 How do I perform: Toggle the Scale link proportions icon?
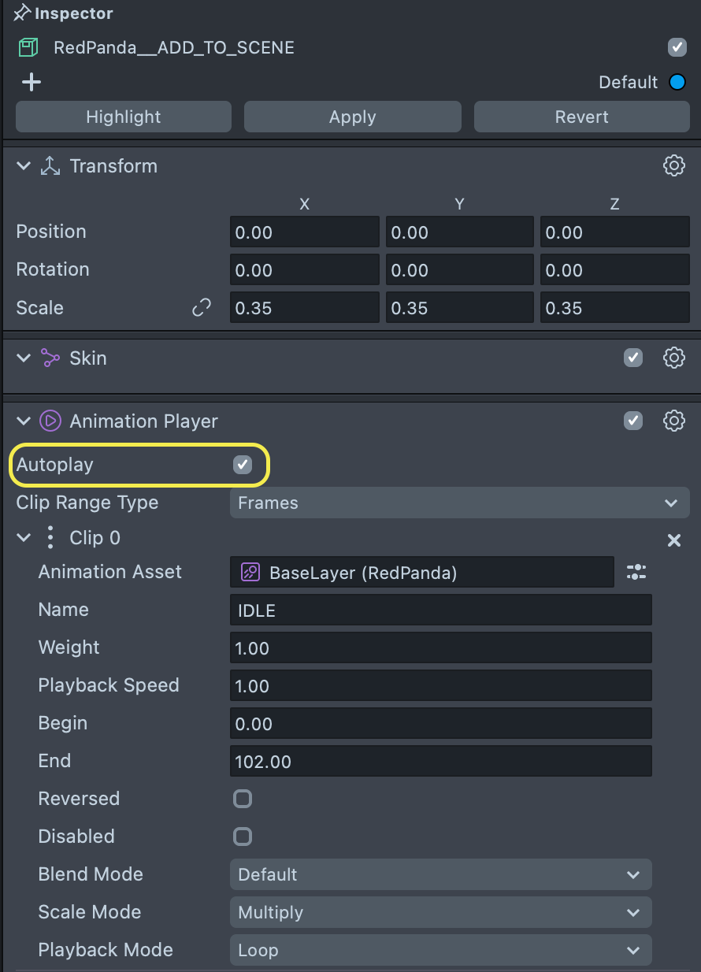pyautogui.click(x=202, y=308)
